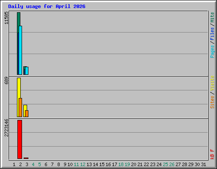This screenshot has width=217, height=169.
Task: Click the green Hits legend label
Action: pyautogui.click(x=212, y=17)
